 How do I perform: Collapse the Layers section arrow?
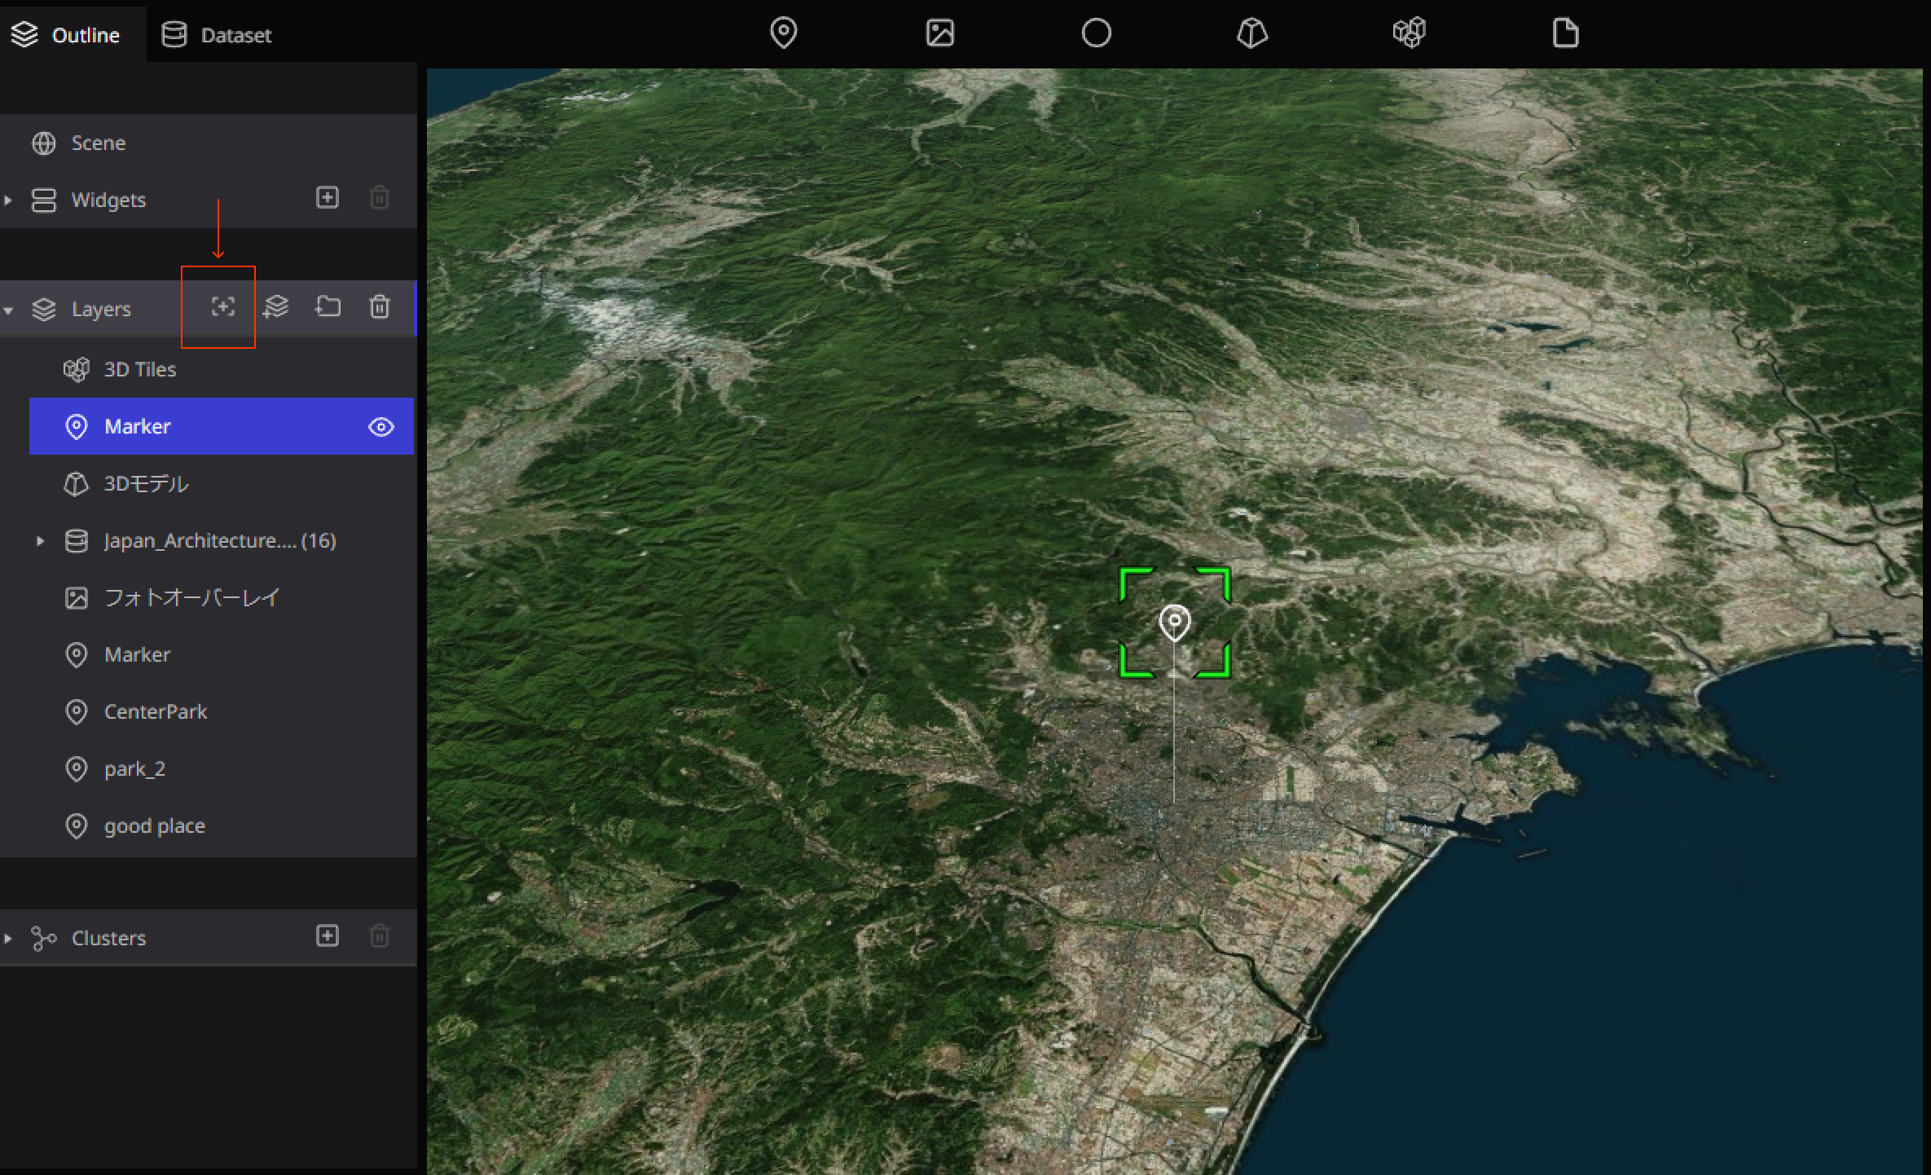click(x=8, y=310)
